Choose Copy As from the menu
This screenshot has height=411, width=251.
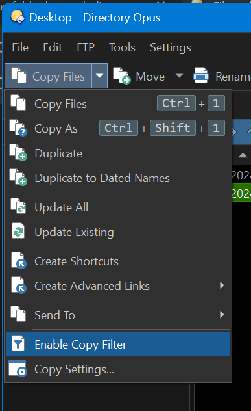(x=118, y=129)
